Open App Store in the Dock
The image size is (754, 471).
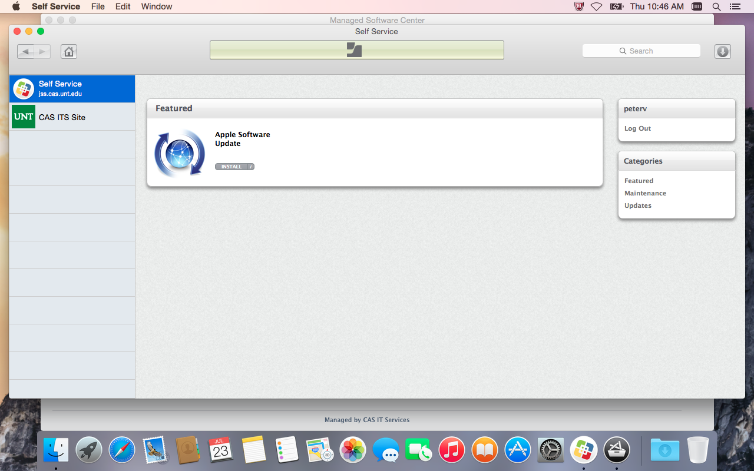click(518, 450)
